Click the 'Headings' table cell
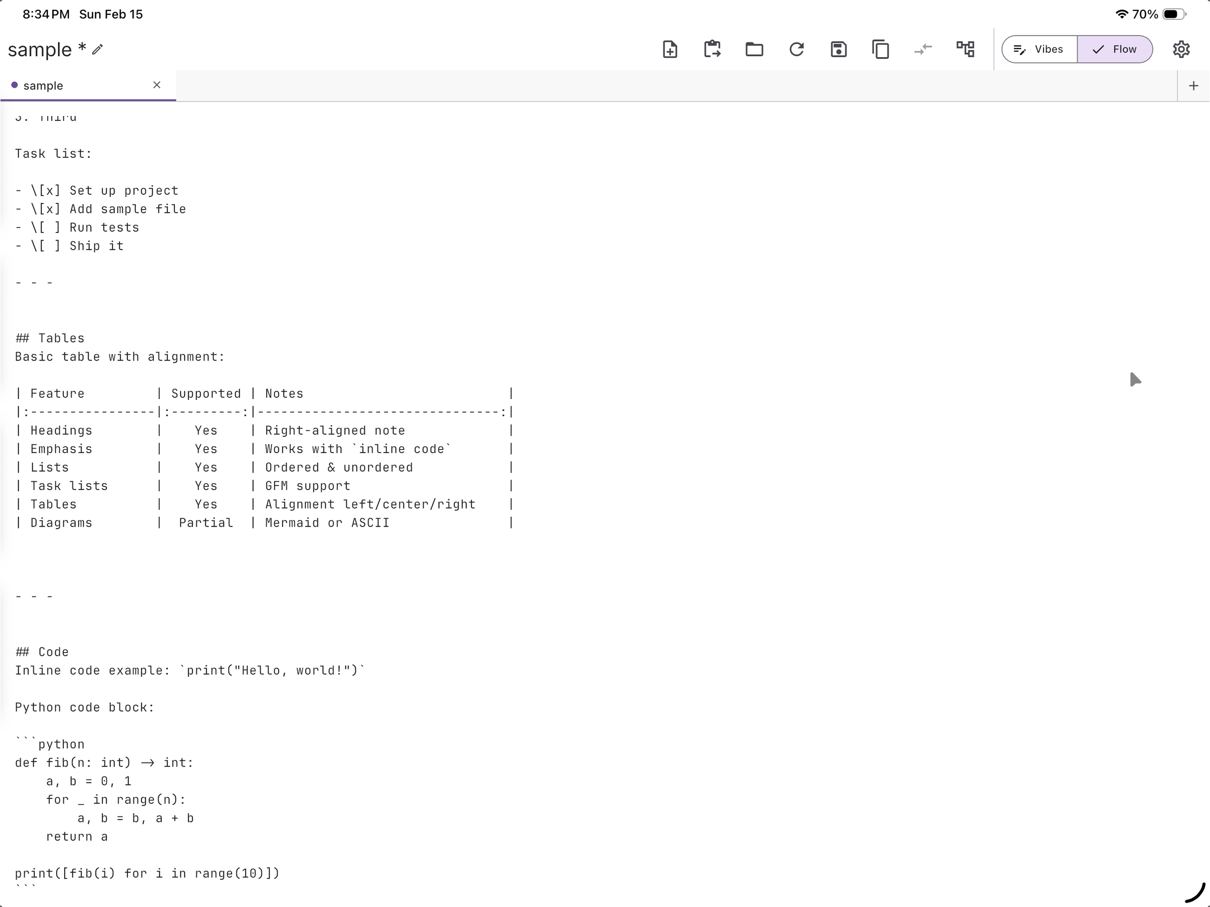This screenshot has width=1210, height=907. 61,430
